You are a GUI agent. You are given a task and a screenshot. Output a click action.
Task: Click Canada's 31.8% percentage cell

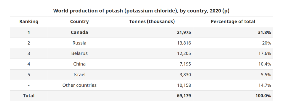coord(264,33)
